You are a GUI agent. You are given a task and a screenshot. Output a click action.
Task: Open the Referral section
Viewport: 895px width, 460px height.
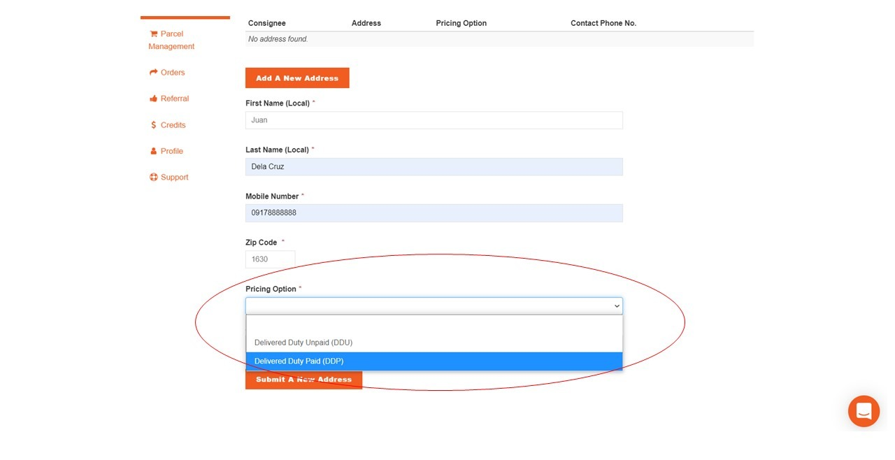click(175, 99)
